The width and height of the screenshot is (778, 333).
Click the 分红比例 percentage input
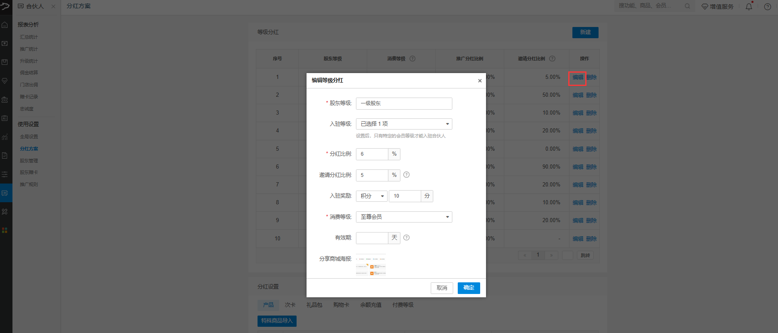click(372, 154)
